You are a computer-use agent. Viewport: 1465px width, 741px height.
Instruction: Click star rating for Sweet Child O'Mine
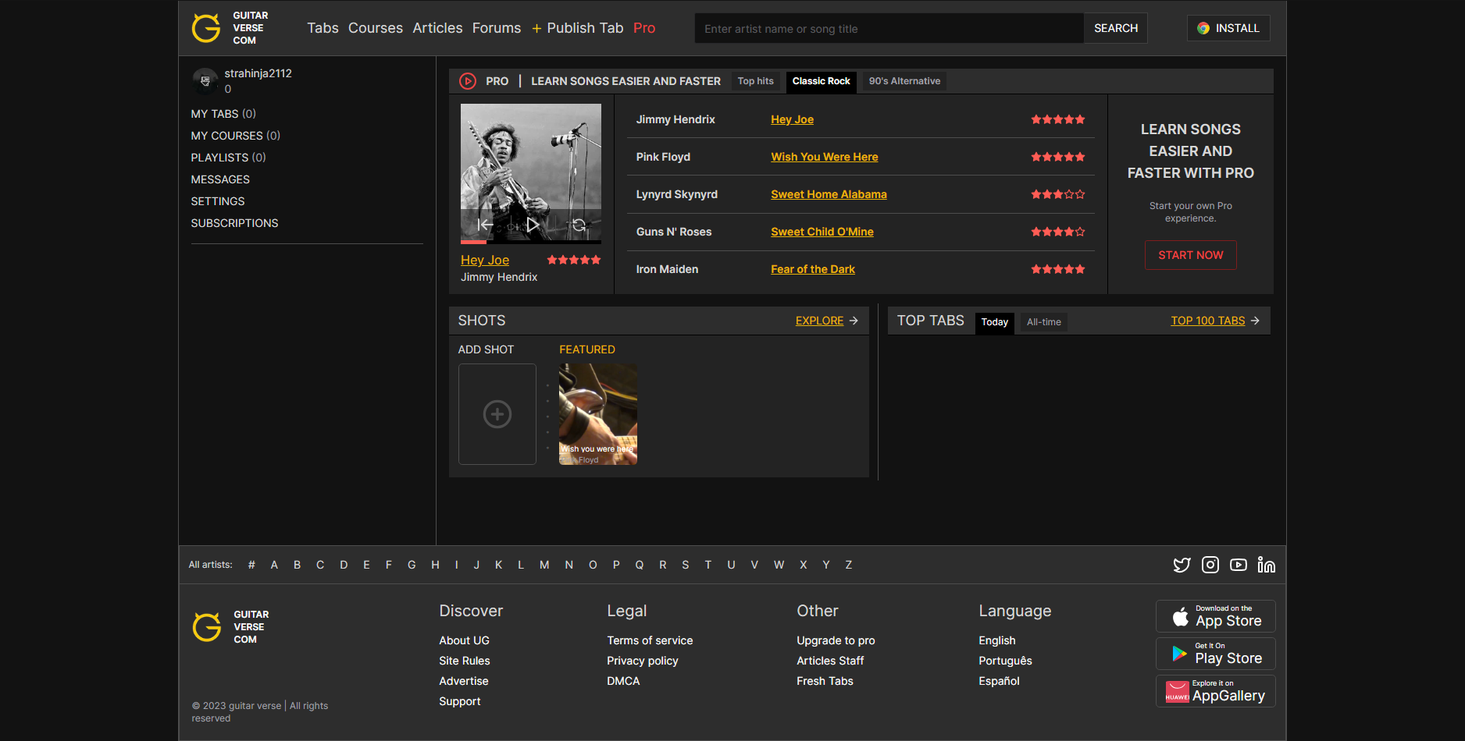point(1058,232)
